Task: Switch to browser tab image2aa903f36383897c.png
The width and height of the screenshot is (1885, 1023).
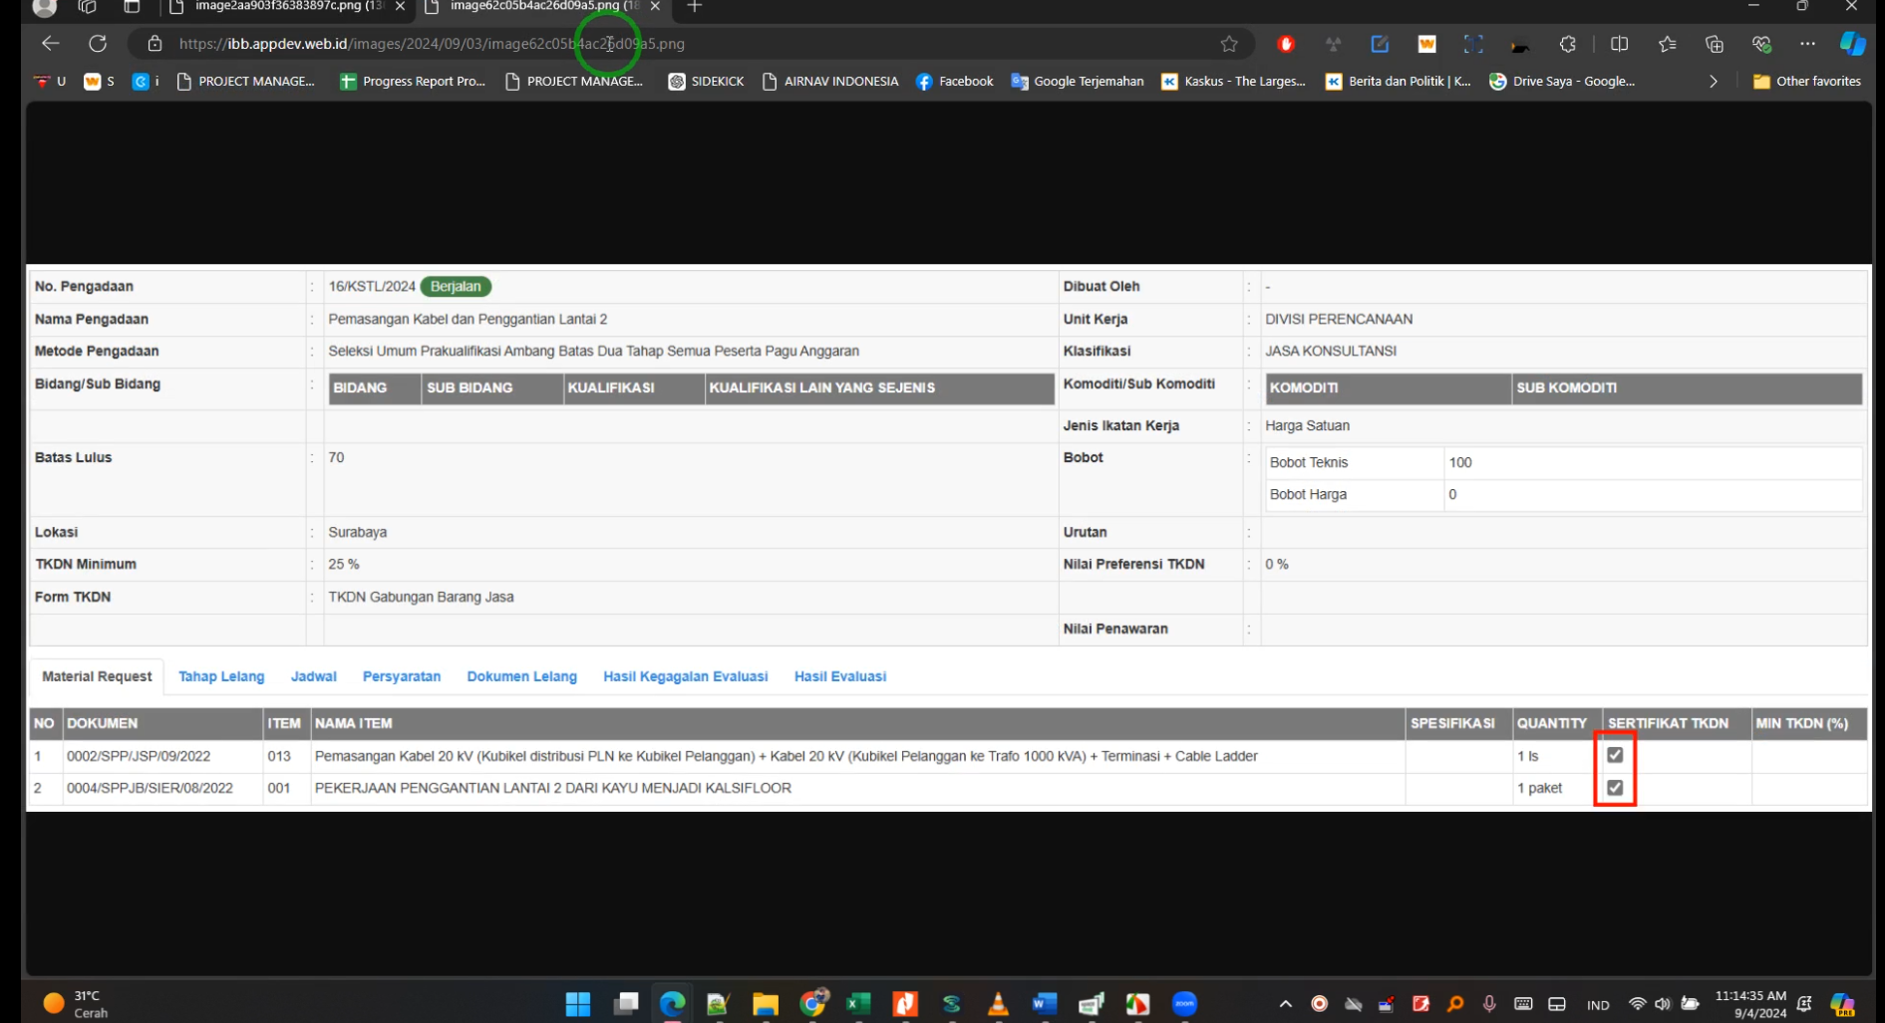Action: click(284, 7)
